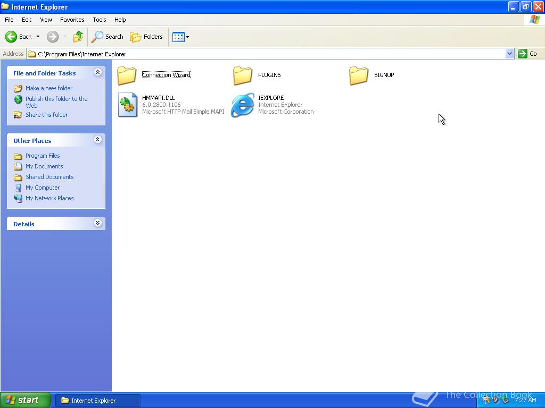Collapse the File and Folder Tasks panel
545x408 pixels.
click(98, 72)
